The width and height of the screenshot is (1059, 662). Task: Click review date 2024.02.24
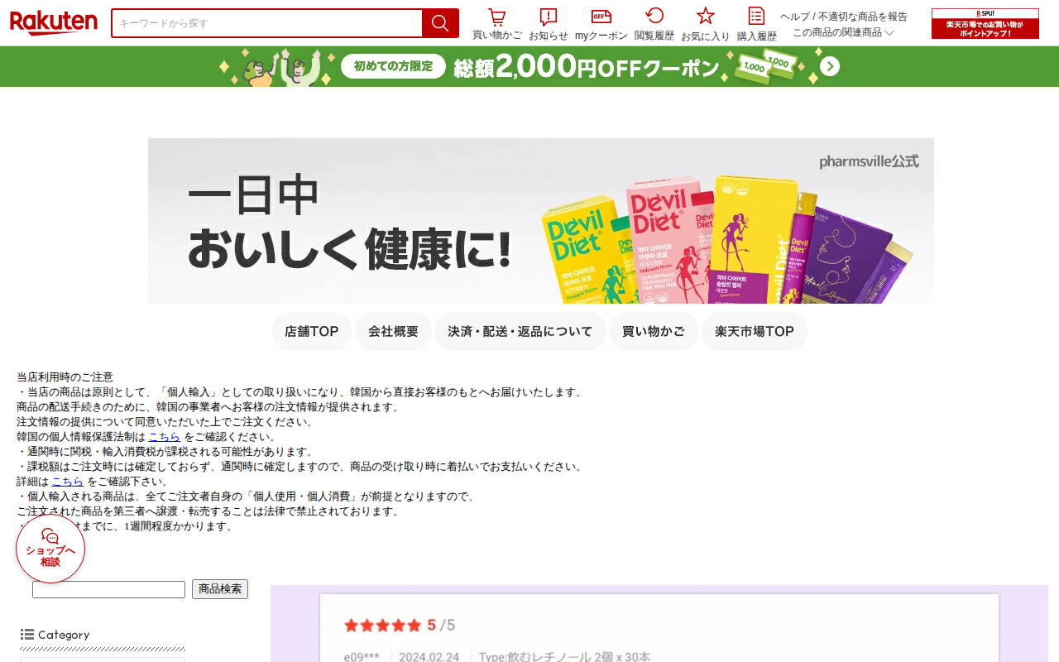point(429,657)
